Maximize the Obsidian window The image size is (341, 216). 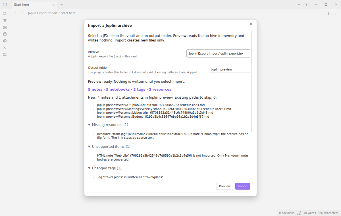326,5
